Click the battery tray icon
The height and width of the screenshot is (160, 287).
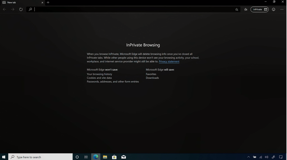254,157
